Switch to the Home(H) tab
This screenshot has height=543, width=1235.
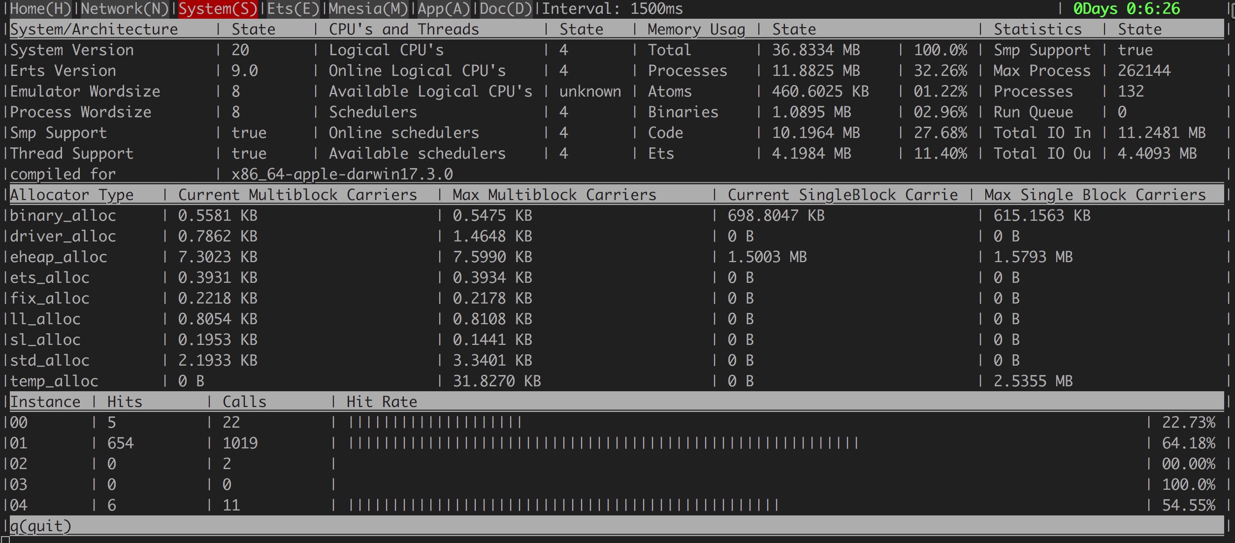click(40, 9)
